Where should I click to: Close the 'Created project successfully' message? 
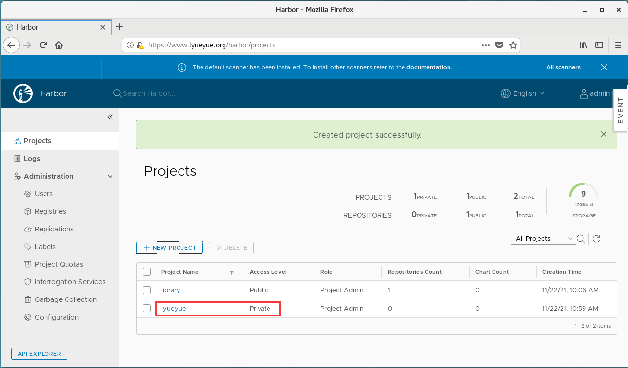click(x=604, y=134)
